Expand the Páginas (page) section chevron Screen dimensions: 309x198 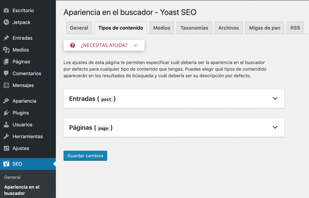[x=275, y=128]
